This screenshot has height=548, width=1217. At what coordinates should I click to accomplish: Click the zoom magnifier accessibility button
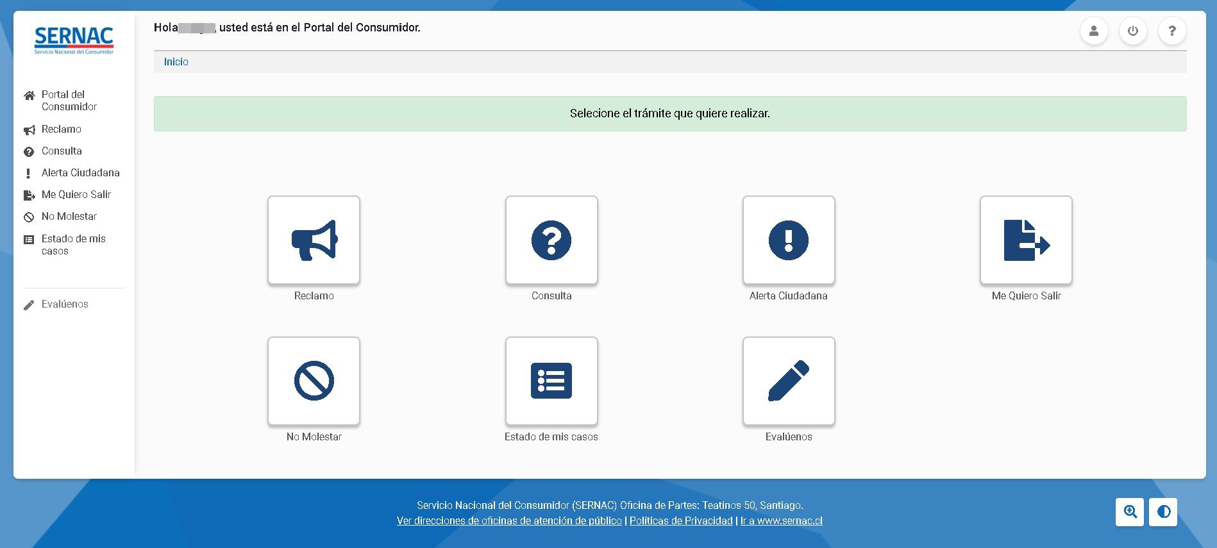pyautogui.click(x=1130, y=512)
